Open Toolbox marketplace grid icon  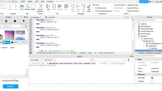6,21
